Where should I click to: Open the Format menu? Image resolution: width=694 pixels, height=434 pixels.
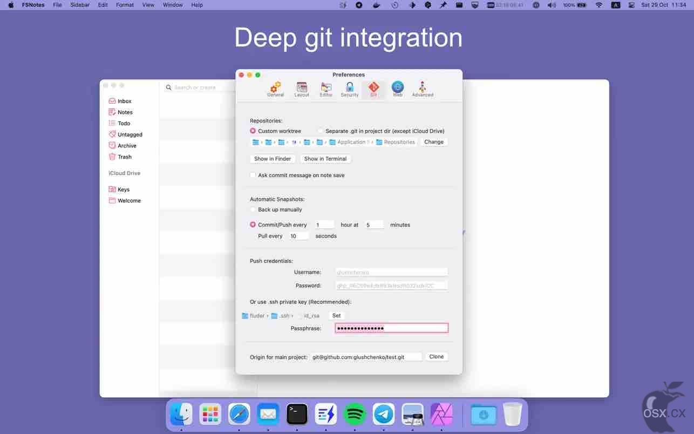(125, 5)
